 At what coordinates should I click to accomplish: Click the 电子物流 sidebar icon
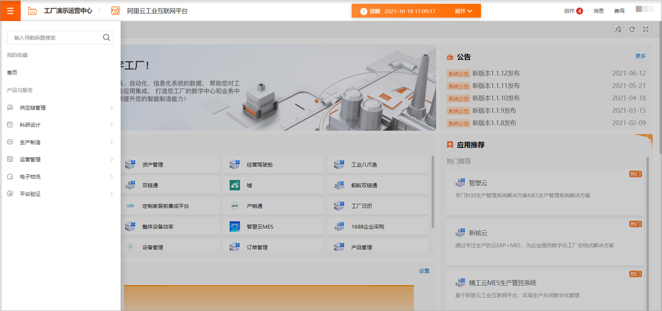(10, 177)
